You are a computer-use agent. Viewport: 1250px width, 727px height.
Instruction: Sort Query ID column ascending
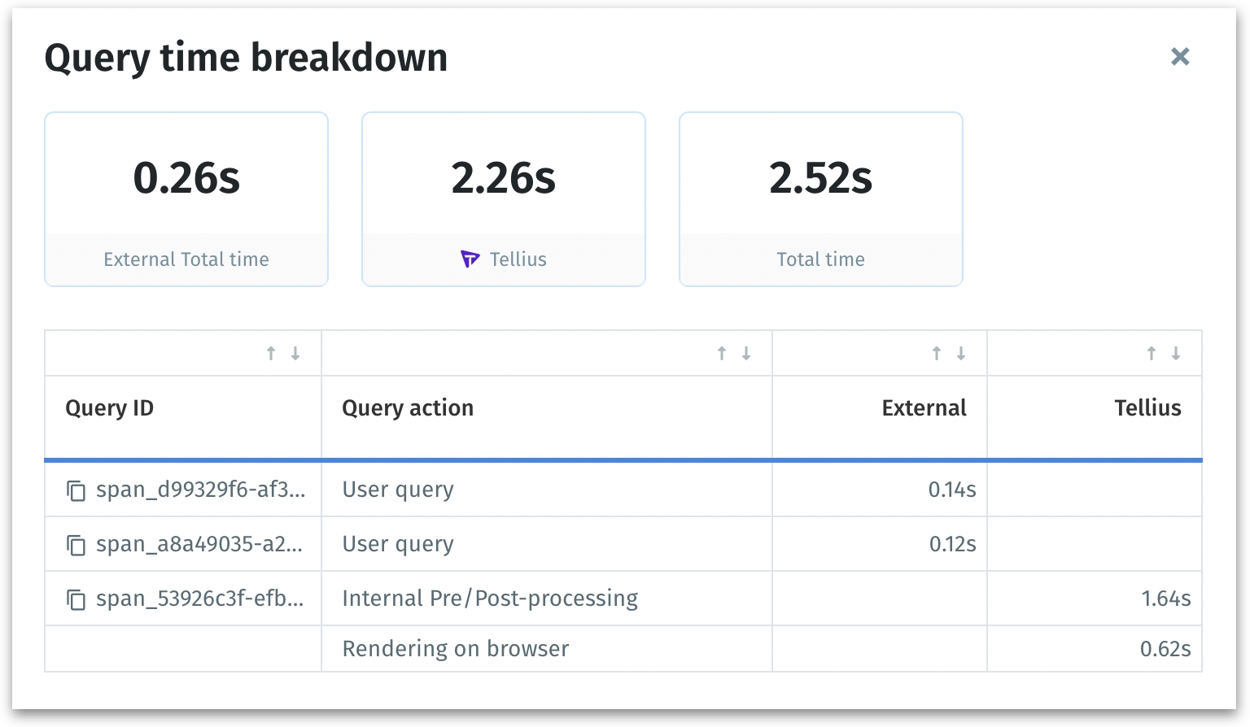point(271,353)
